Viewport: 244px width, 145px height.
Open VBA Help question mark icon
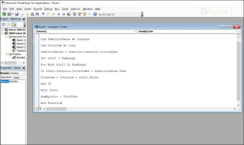pyautogui.click(x=95, y=14)
